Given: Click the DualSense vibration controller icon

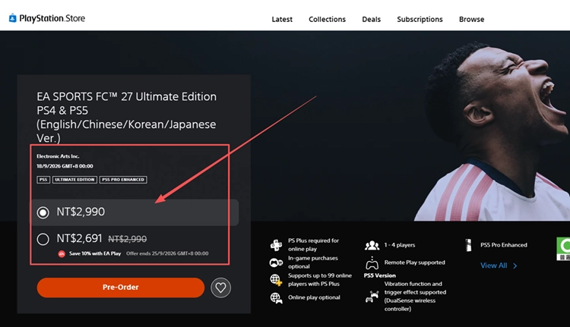Looking at the screenshot, I should click(372, 297).
